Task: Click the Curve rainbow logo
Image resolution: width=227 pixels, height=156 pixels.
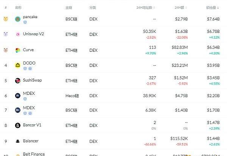Action: [18, 50]
